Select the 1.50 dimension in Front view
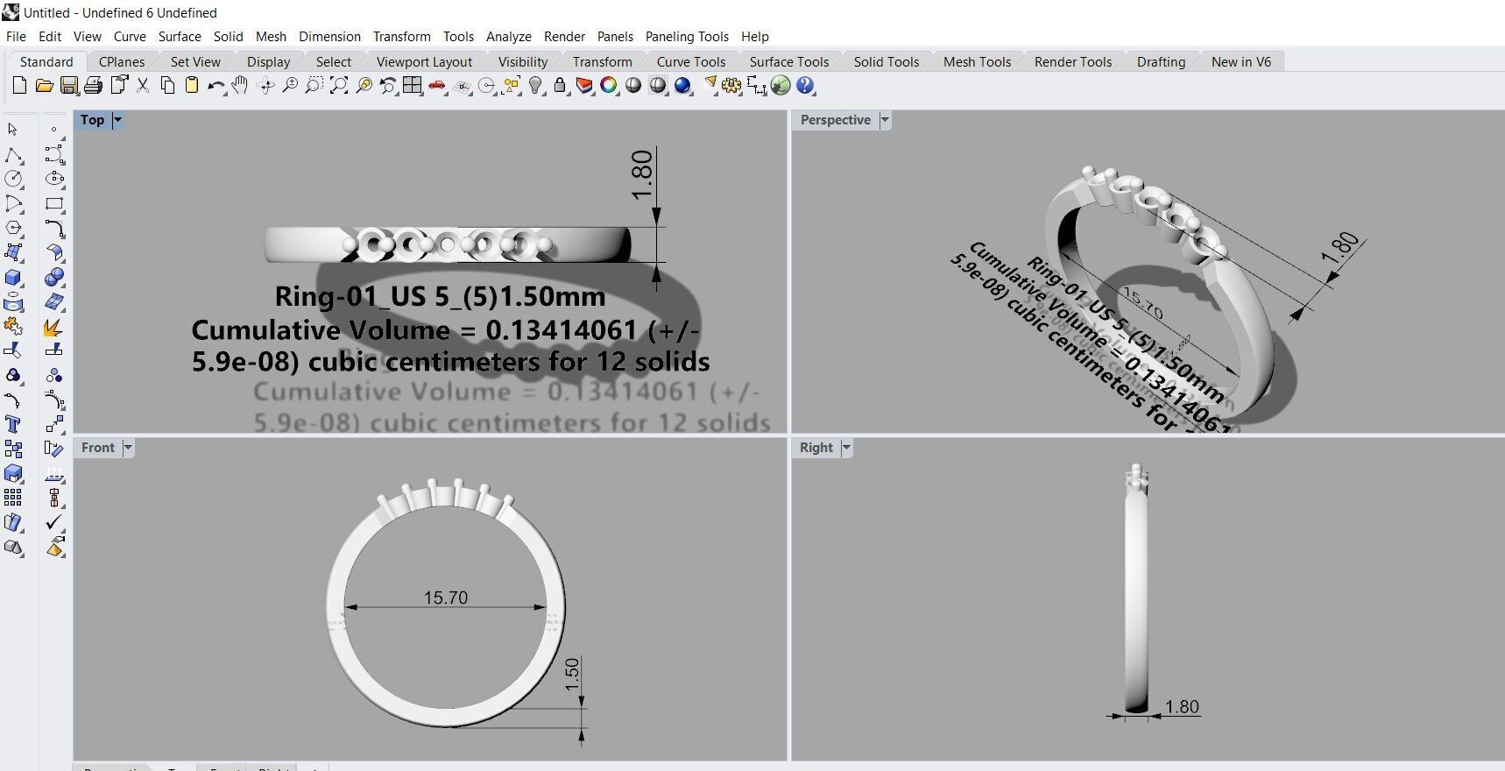The height and width of the screenshot is (771, 1505). (572, 674)
